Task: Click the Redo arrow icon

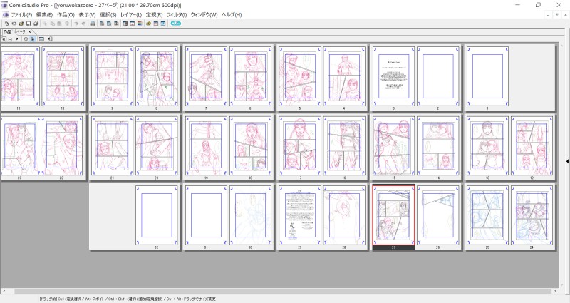Action: (83, 24)
